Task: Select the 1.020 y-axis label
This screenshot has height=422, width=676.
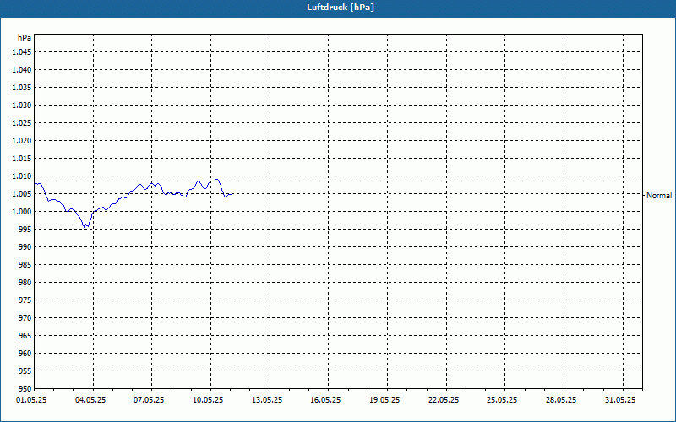Action: pos(22,141)
